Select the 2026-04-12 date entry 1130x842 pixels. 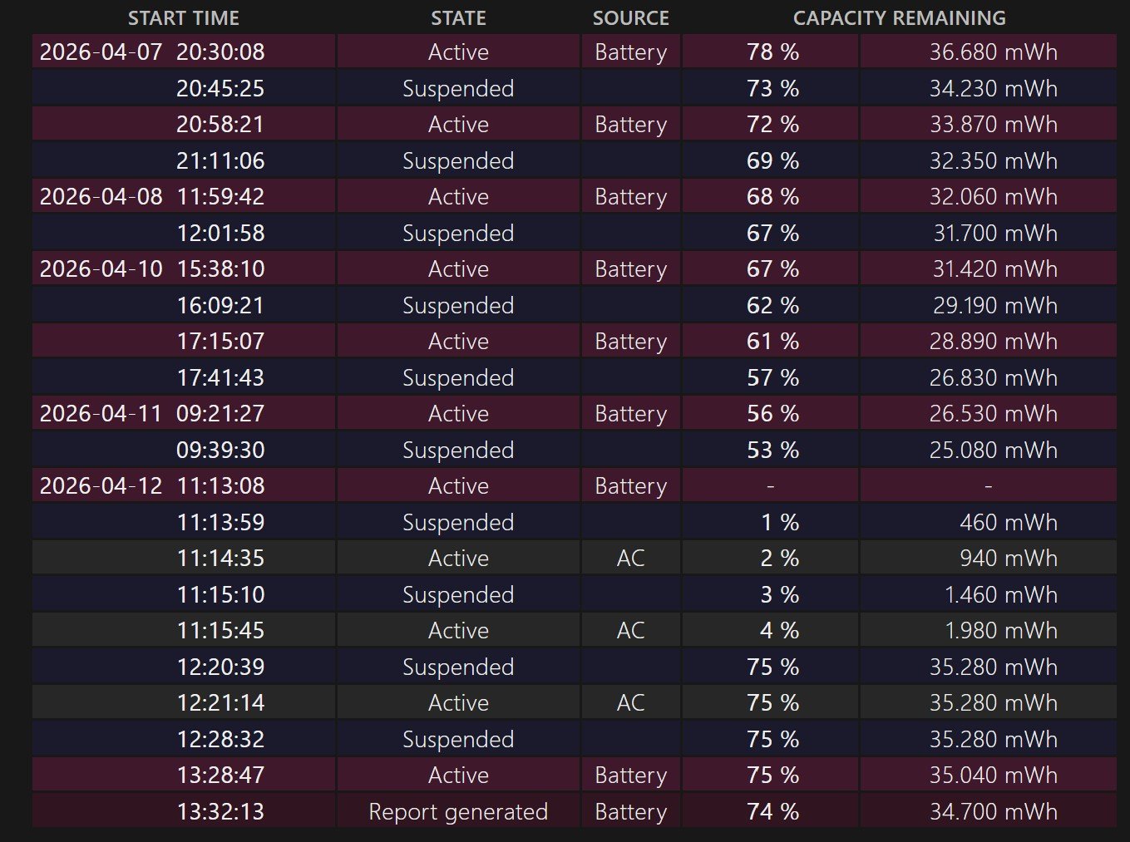101,486
